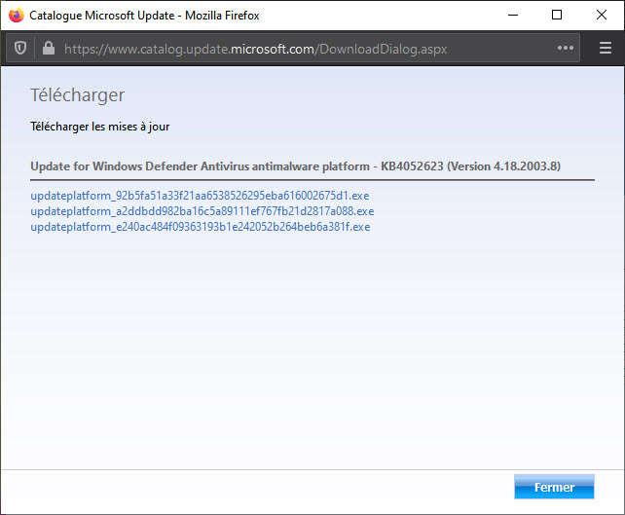Click the tracking protection shield icon

[x=20, y=49]
